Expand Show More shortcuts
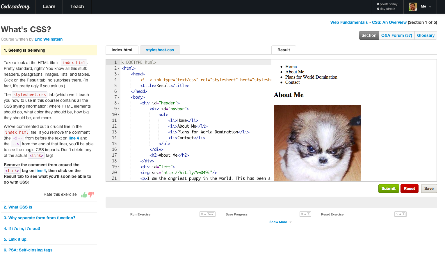Image resolution: width=445 pixels, height=261 pixels. (280, 222)
